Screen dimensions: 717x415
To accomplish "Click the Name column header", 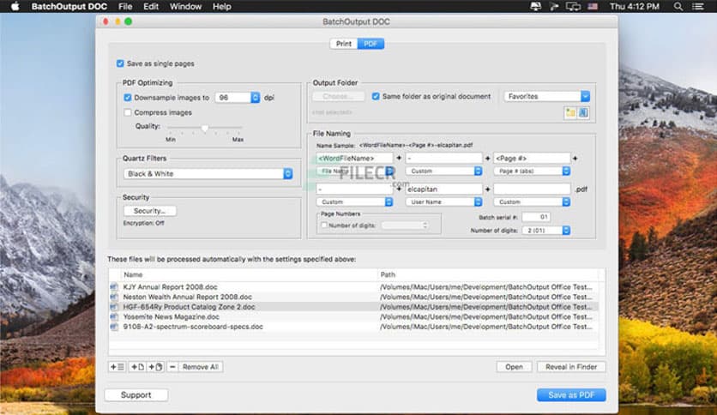I will [x=249, y=274].
